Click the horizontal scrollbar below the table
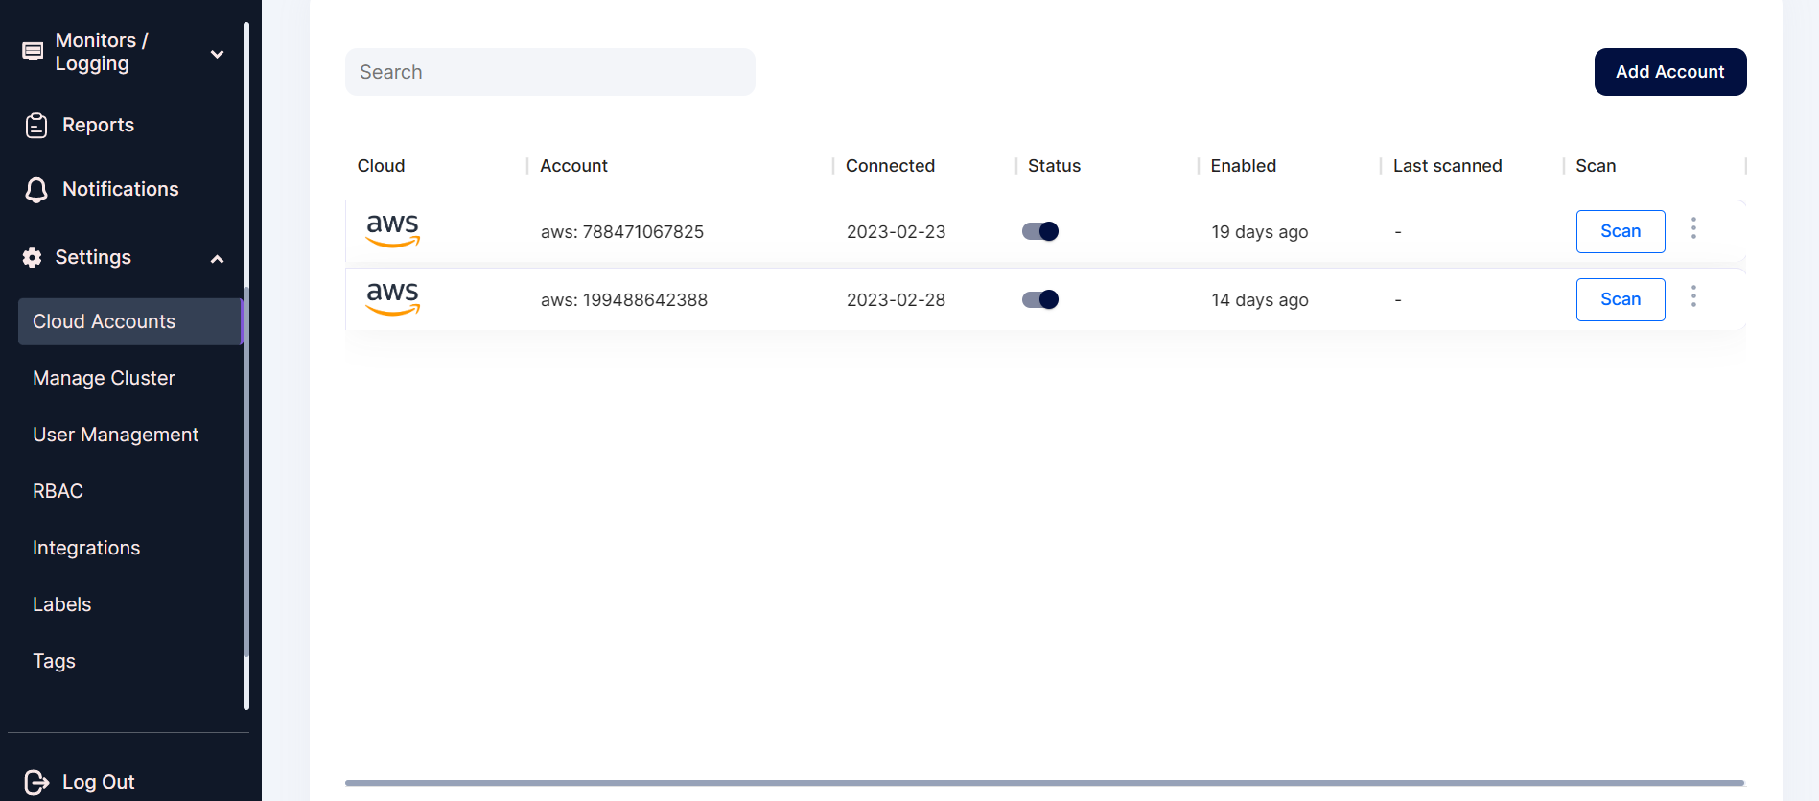1819x801 pixels. (x=1044, y=783)
